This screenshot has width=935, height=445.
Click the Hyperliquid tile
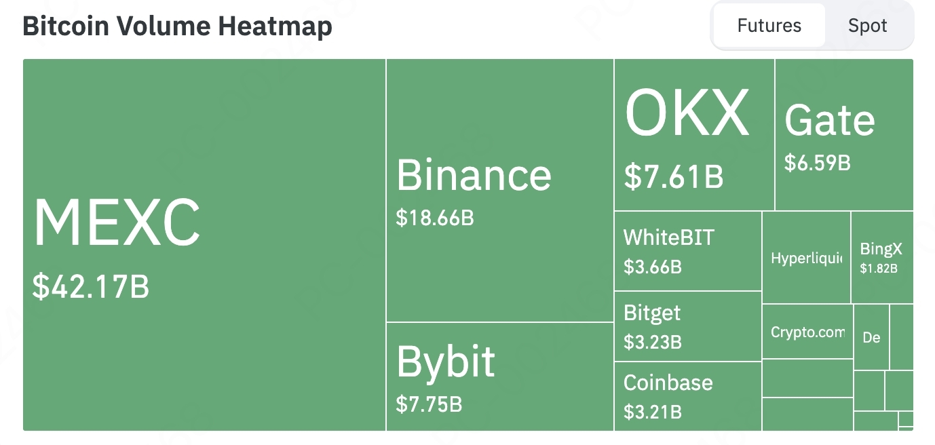pyautogui.click(x=806, y=258)
